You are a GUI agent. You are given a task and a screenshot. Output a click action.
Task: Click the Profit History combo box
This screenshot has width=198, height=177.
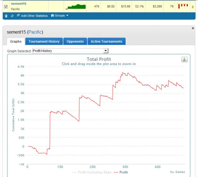pos(70,51)
